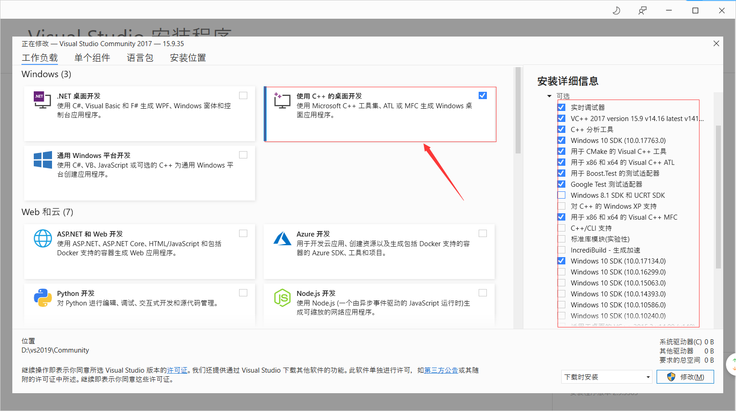Image resolution: width=736 pixels, height=411 pixels.
Task: Click the C++ desktop development monitor icon
Action: point(282,100)
